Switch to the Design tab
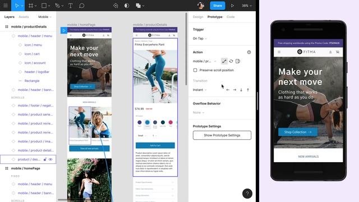359x202 pixels. 198,17
